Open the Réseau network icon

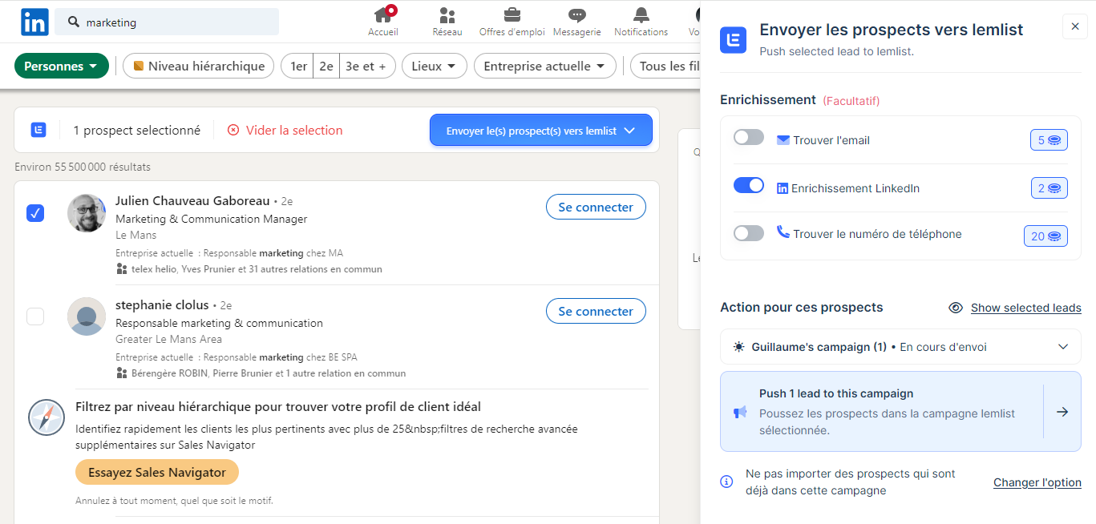[x=447, y=15]
